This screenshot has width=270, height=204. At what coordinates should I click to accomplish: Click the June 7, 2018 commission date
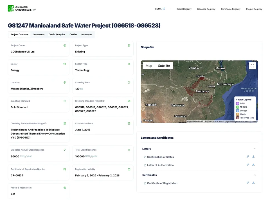(83, 130)
